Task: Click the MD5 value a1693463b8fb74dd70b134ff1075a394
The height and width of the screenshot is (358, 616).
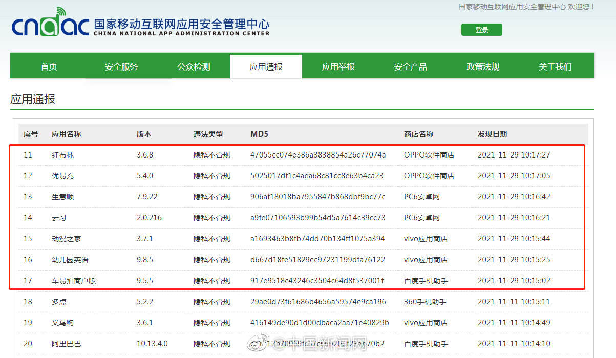Action: pos(317,239)
